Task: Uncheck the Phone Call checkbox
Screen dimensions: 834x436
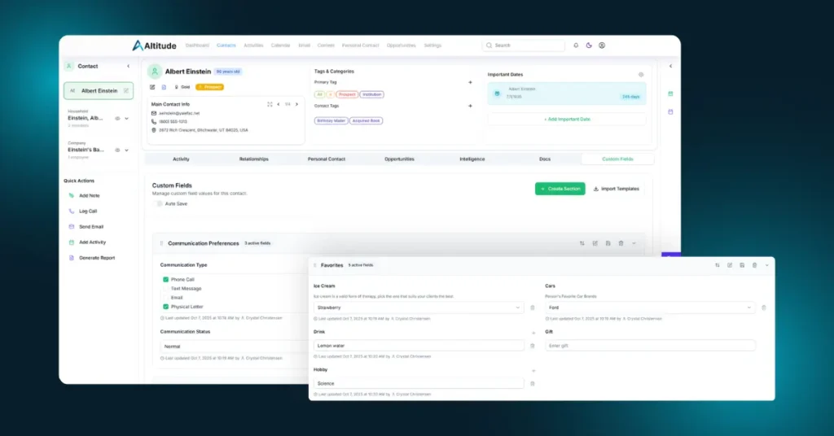Action: tap(165, 279)
